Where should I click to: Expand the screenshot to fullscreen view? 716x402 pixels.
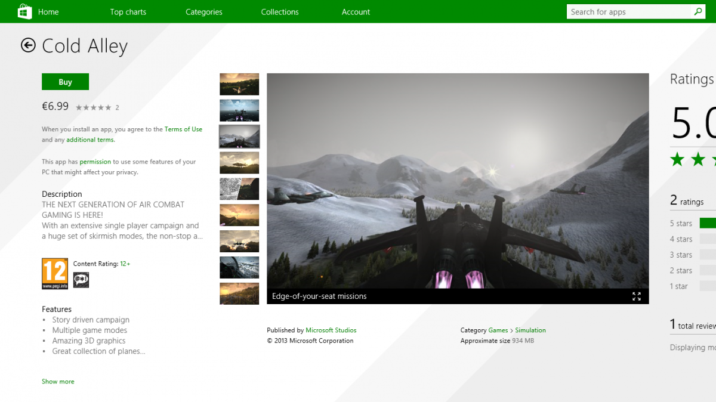click(637, 296)
